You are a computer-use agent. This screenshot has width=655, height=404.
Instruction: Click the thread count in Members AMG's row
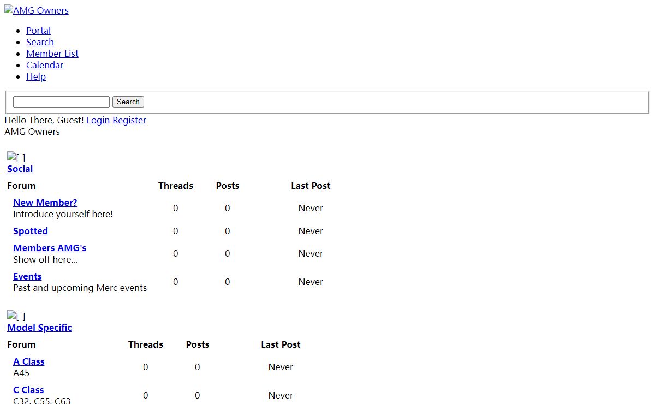175,253
